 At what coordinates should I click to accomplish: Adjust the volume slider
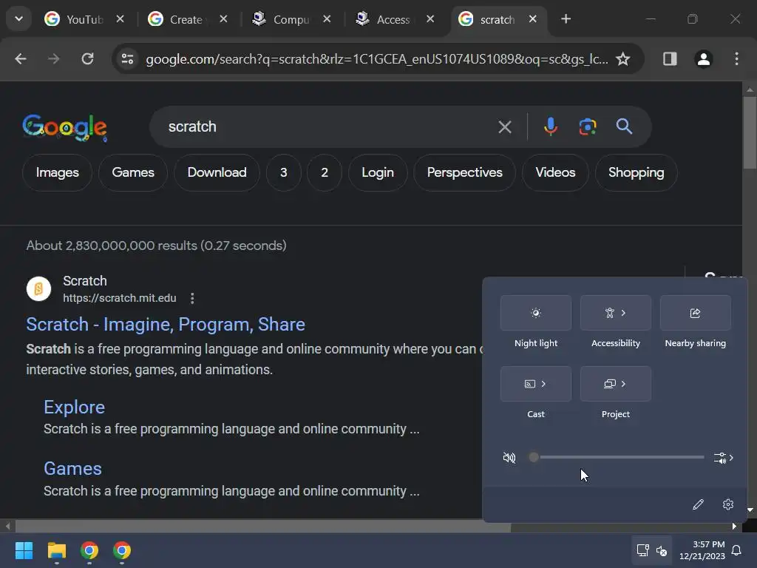point(618,457)
